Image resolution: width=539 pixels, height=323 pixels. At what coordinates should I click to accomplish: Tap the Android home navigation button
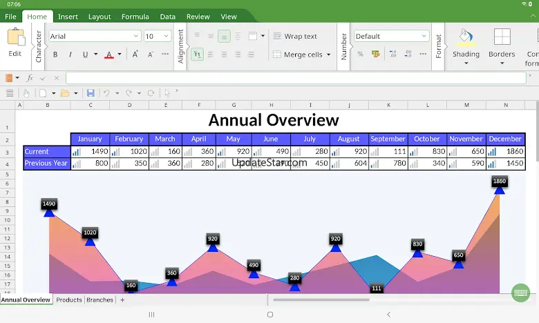tap(270, 315)
